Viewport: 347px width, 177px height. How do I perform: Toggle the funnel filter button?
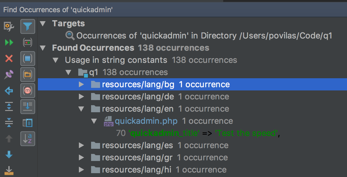pos(28,27)
